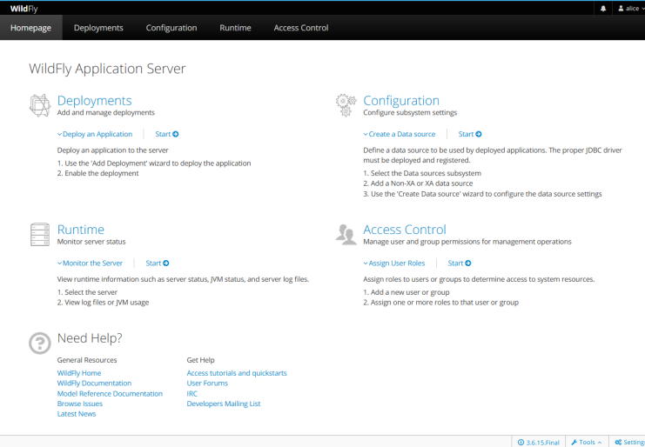The image size is (645, 447).
Task: Open Settings in the footer bar
Action: click(628, 442)
